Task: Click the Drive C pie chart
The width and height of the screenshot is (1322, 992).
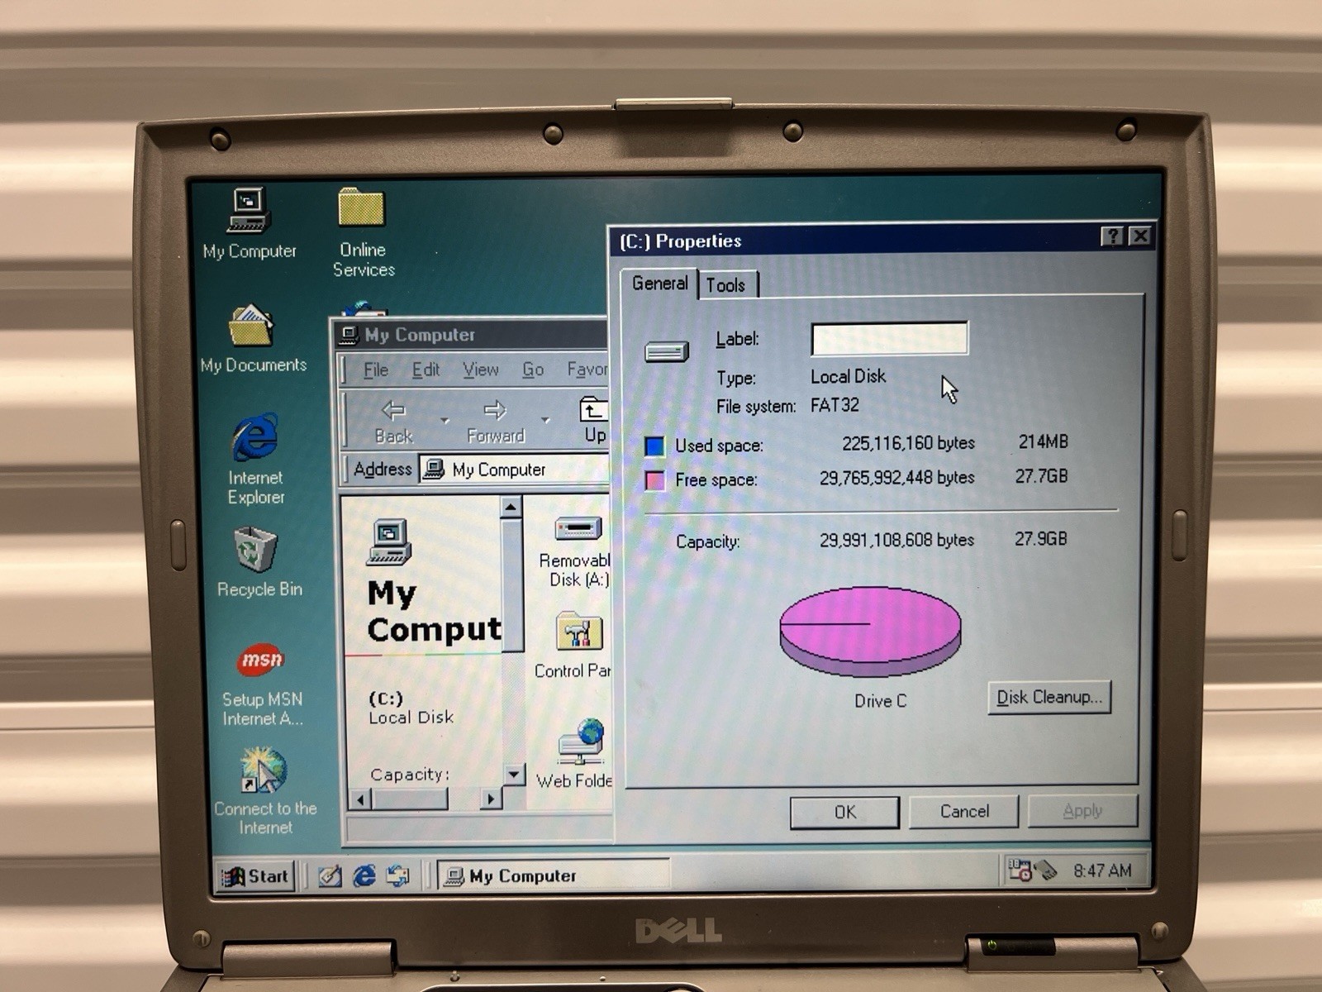Action: click(870, 631)
